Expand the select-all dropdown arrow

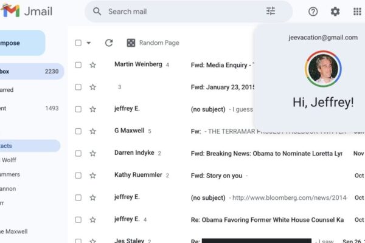point(89,43)
